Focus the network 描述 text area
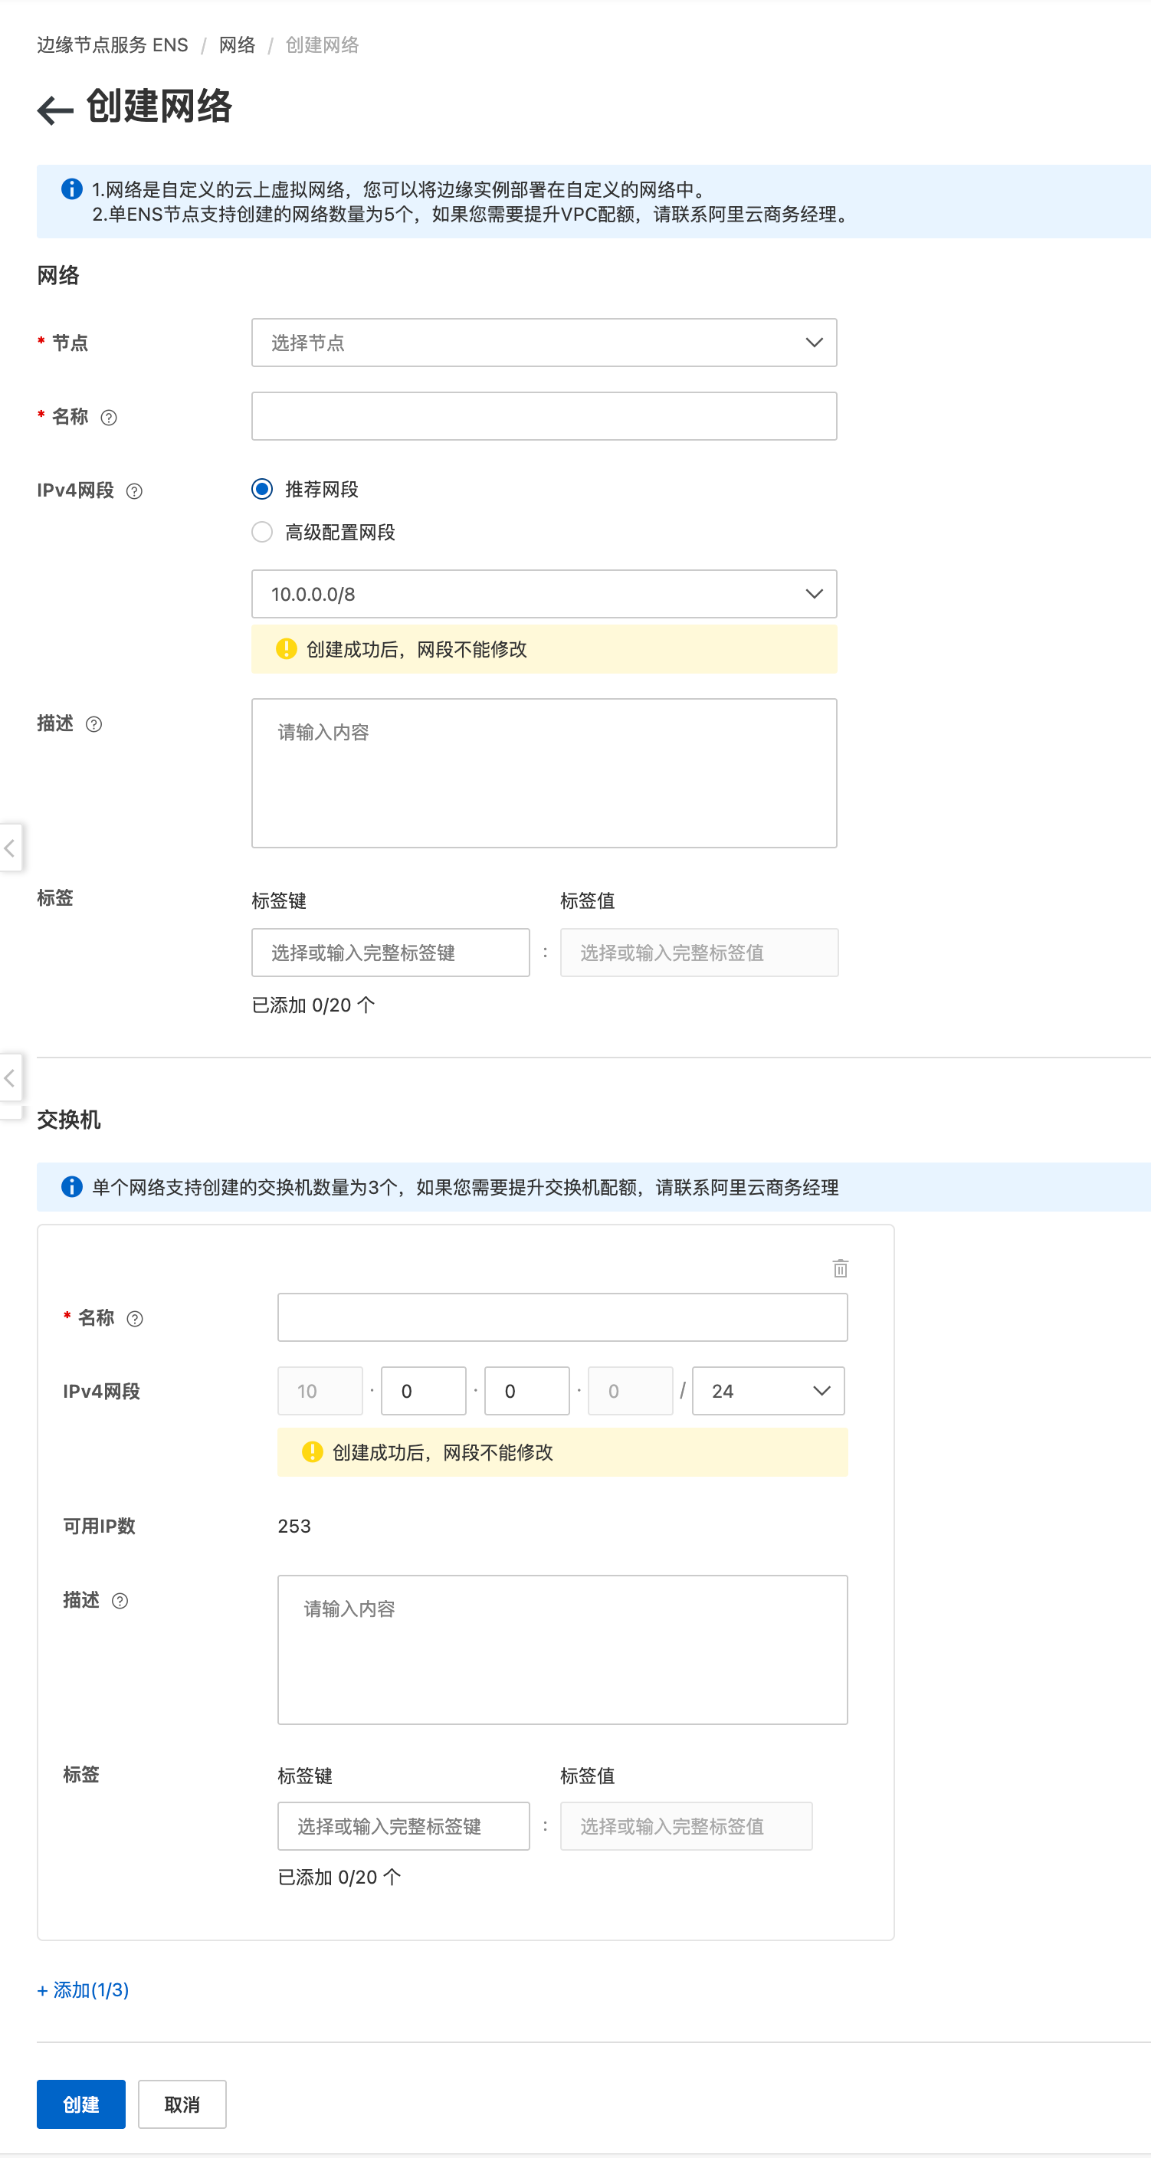The image size is (1151, 2158). pyautogui.click(x=545, y=773)
